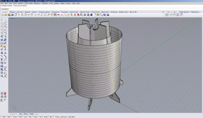
Task: Click the toolbar options gear near V-Ray tabs
Action: [x=163, y=12]
